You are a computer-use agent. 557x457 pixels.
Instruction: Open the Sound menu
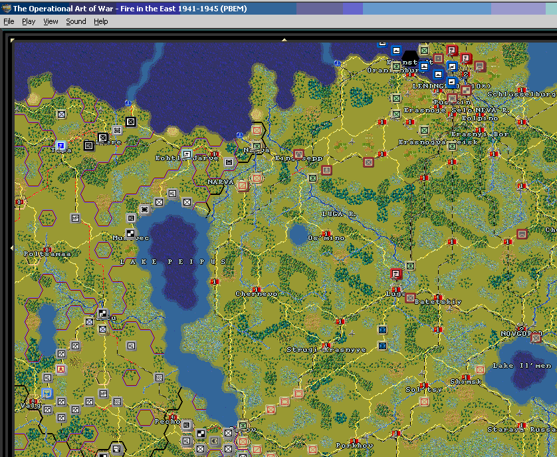(76, 22)
